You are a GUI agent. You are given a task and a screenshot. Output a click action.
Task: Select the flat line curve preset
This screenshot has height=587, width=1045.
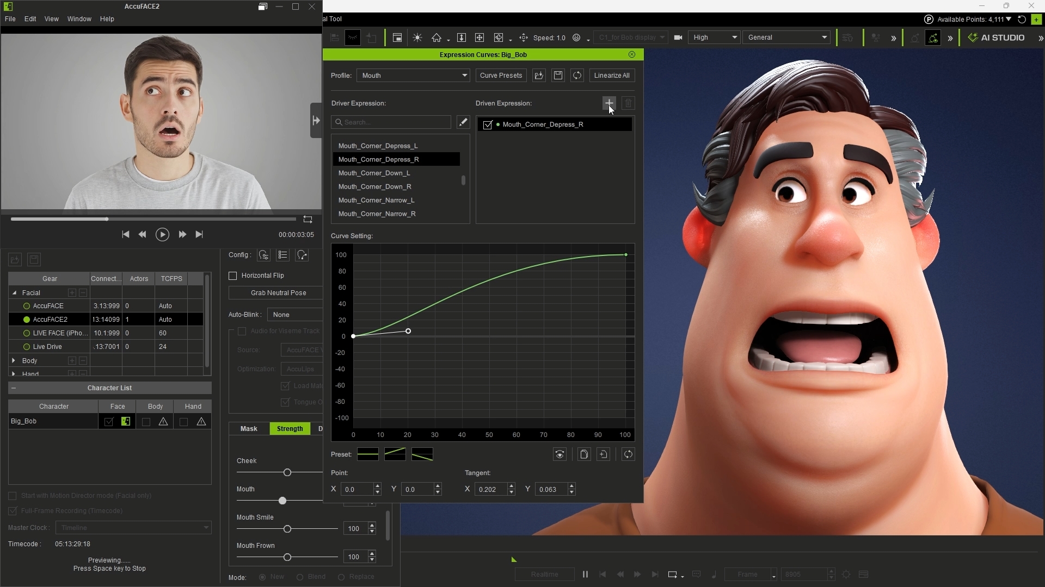[368, 454]
